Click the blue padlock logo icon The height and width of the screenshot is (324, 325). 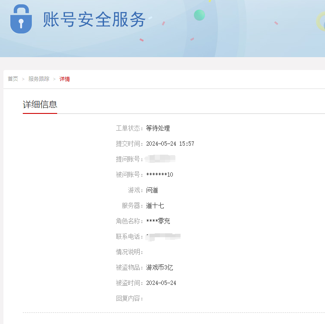click(21, 19)
